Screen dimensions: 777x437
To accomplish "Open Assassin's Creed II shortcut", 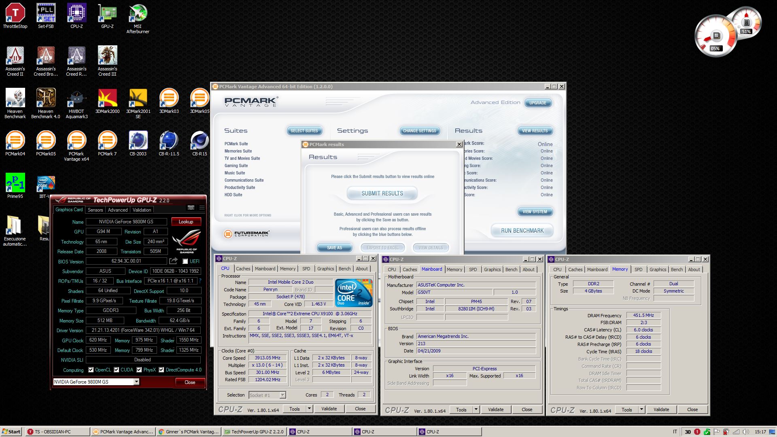I will coord(15,61).
